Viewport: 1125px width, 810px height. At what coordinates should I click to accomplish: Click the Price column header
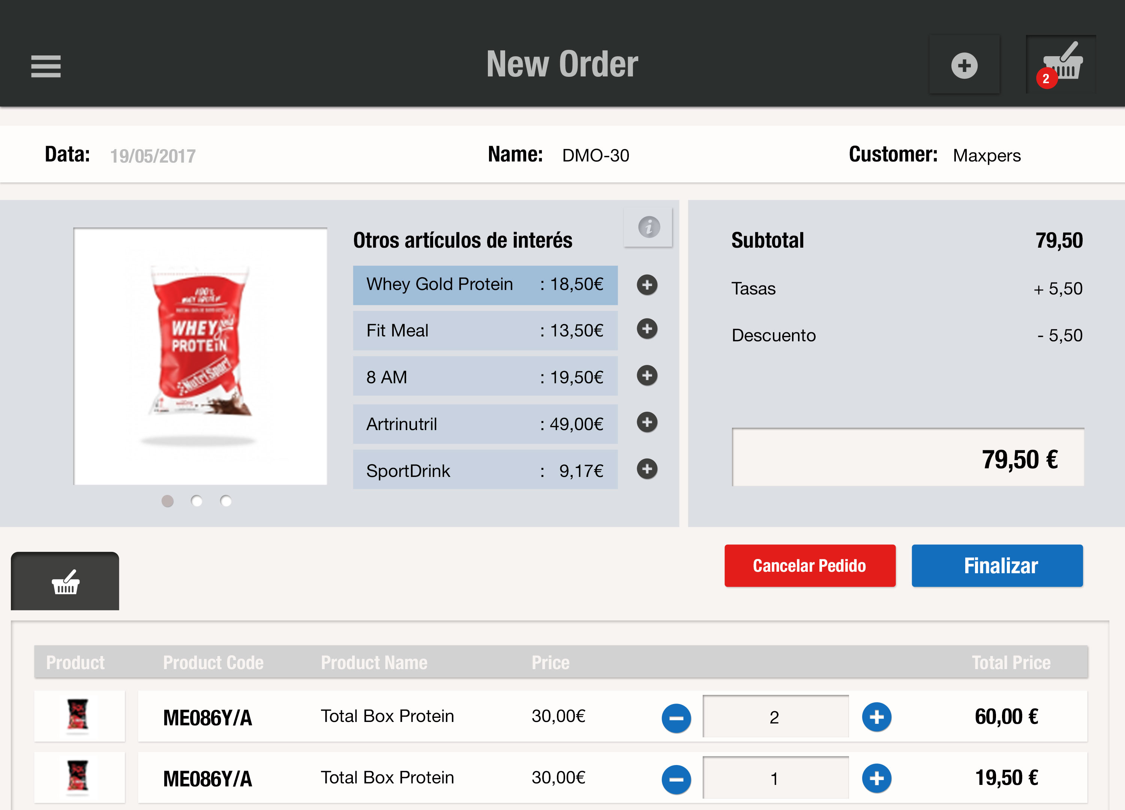pos(550,662)
